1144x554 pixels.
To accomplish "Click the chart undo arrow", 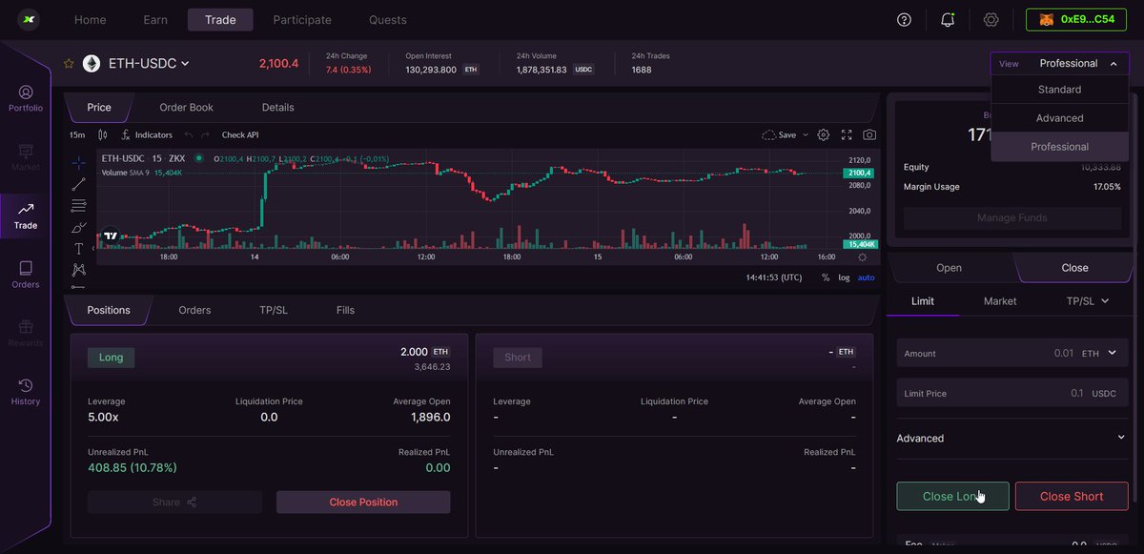I will coord(189,135).
